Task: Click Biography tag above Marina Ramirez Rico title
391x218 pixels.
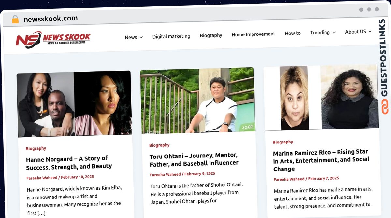Action: (x=283, y=142)
